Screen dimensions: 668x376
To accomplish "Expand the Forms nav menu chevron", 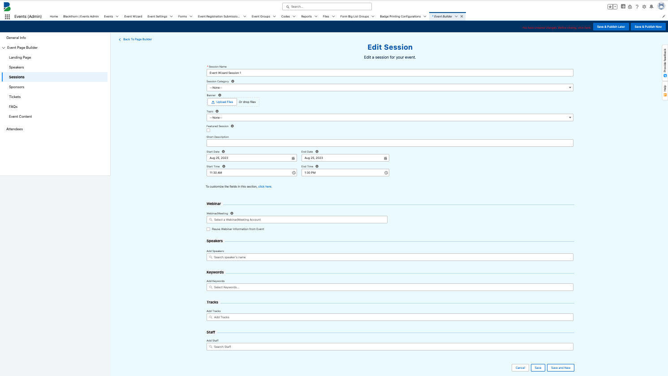I will click(x=191, y=17).
